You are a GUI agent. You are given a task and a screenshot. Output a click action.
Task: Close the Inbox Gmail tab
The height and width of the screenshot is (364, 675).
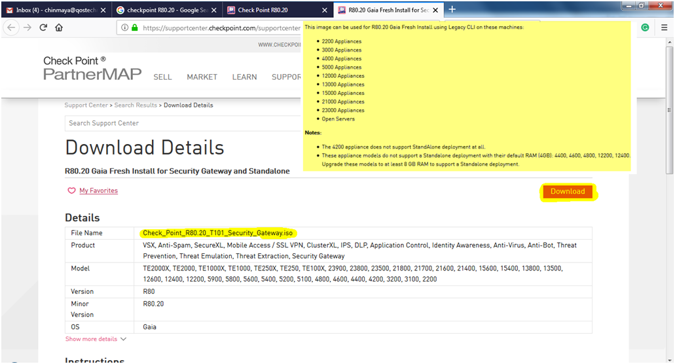tap(103, 10)
